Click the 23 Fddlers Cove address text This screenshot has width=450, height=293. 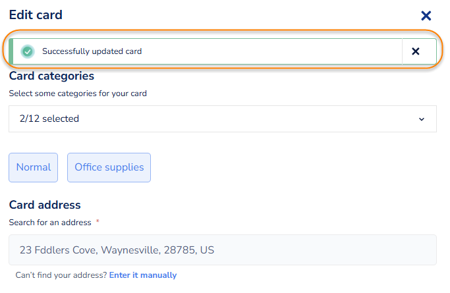(117, 250)
